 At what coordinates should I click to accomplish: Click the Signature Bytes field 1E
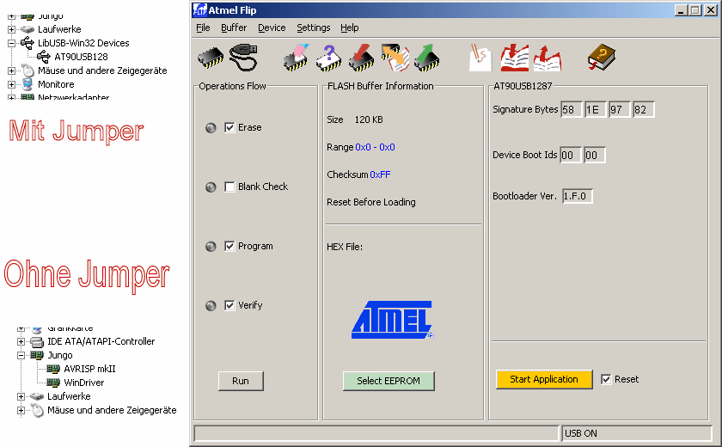tap(595, 109)
